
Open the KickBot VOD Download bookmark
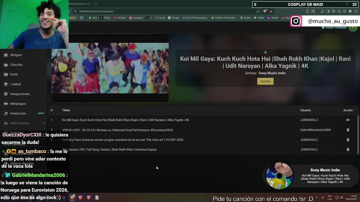click(224, 18)
